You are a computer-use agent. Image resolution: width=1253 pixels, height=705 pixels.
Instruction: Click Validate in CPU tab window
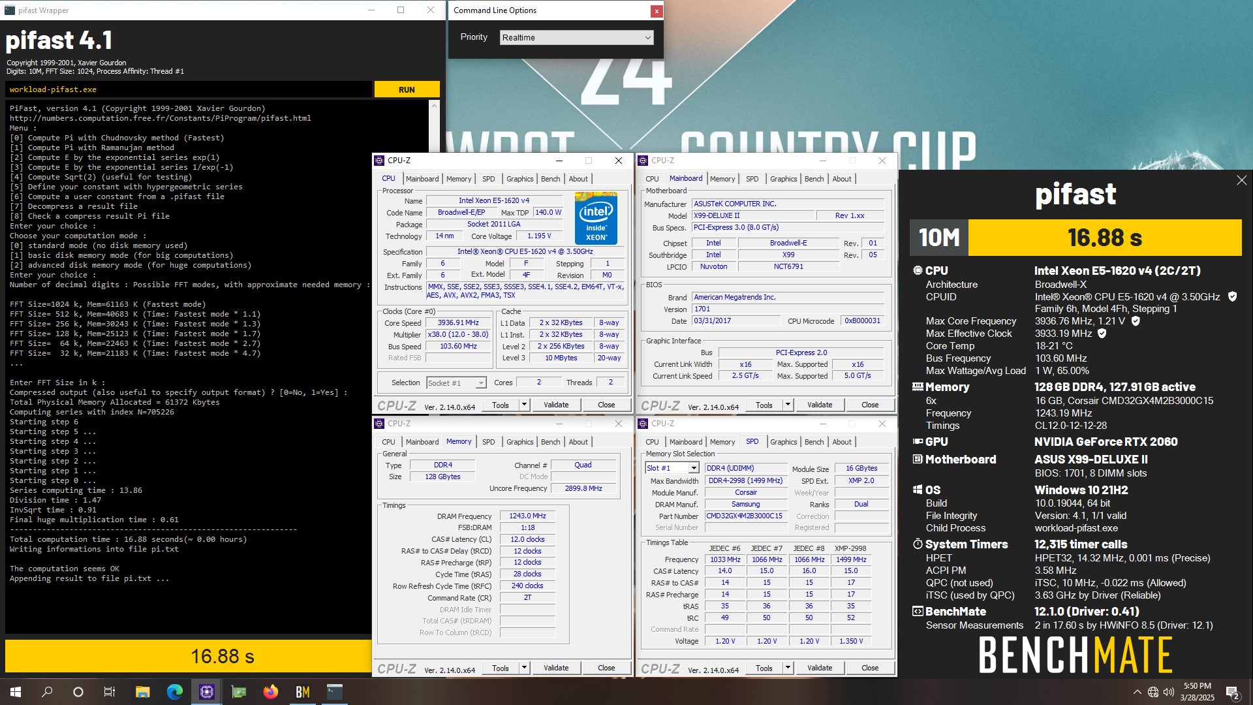pyautogui.click(x=556, y=405)
